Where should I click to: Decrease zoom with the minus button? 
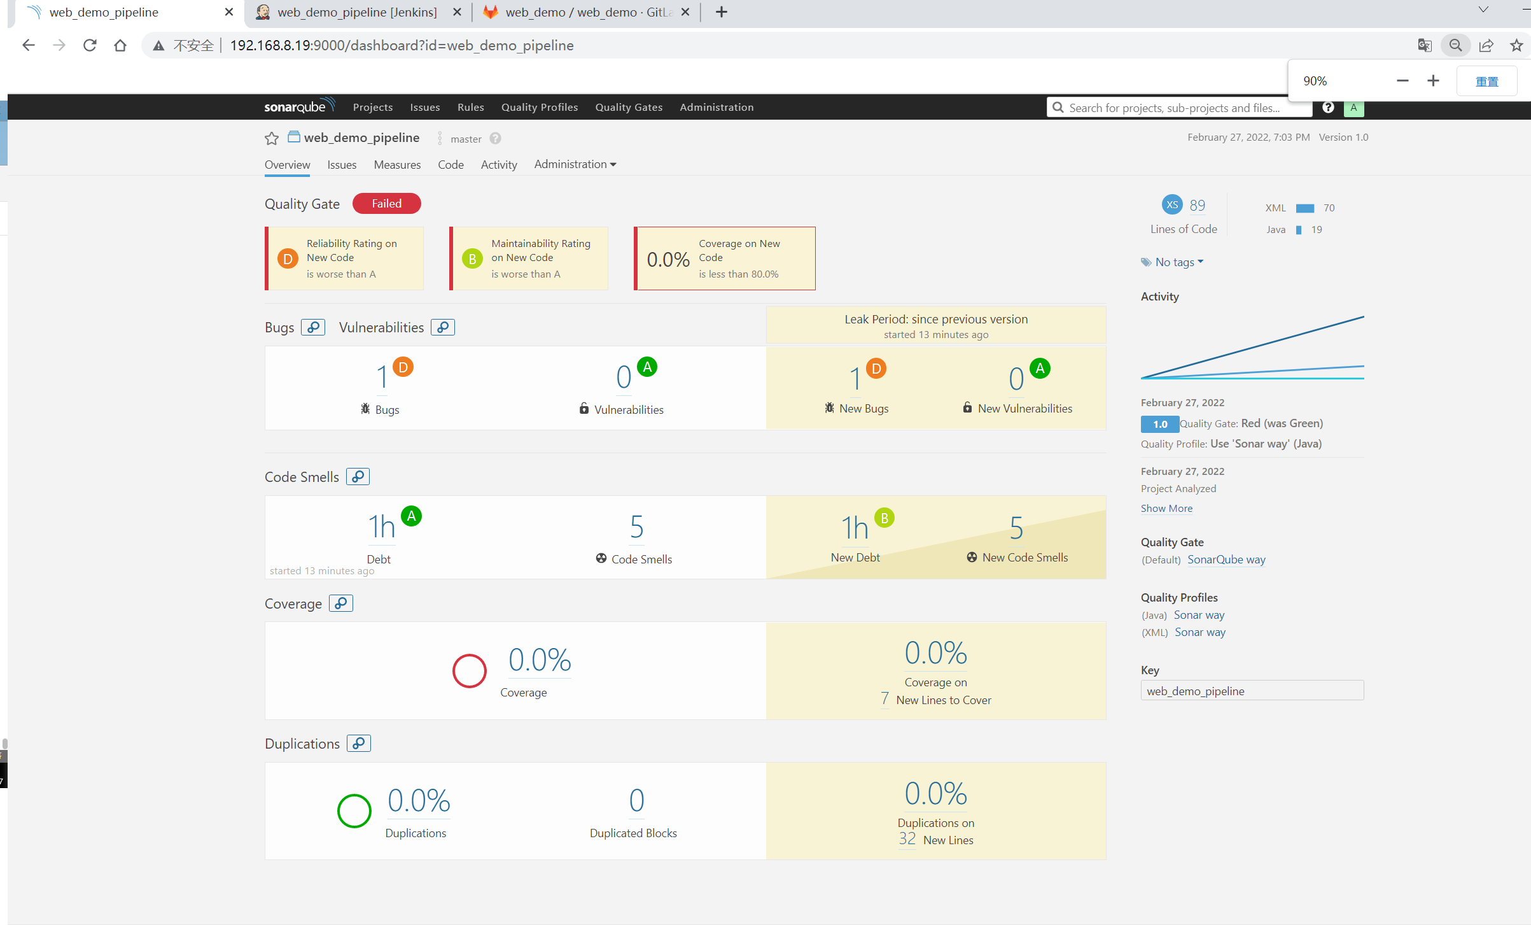(1402, 81)
